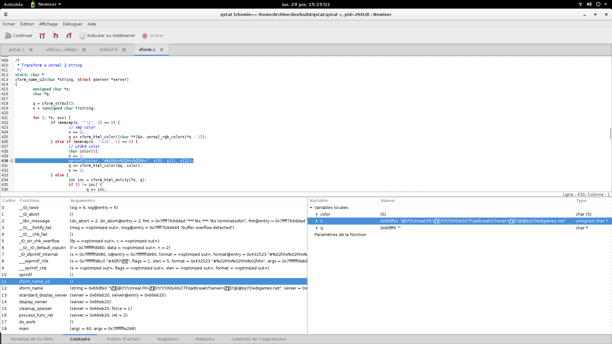Click the Contrôle de l'expression tab
Screen dimensions: 612x344
(259, 339)
